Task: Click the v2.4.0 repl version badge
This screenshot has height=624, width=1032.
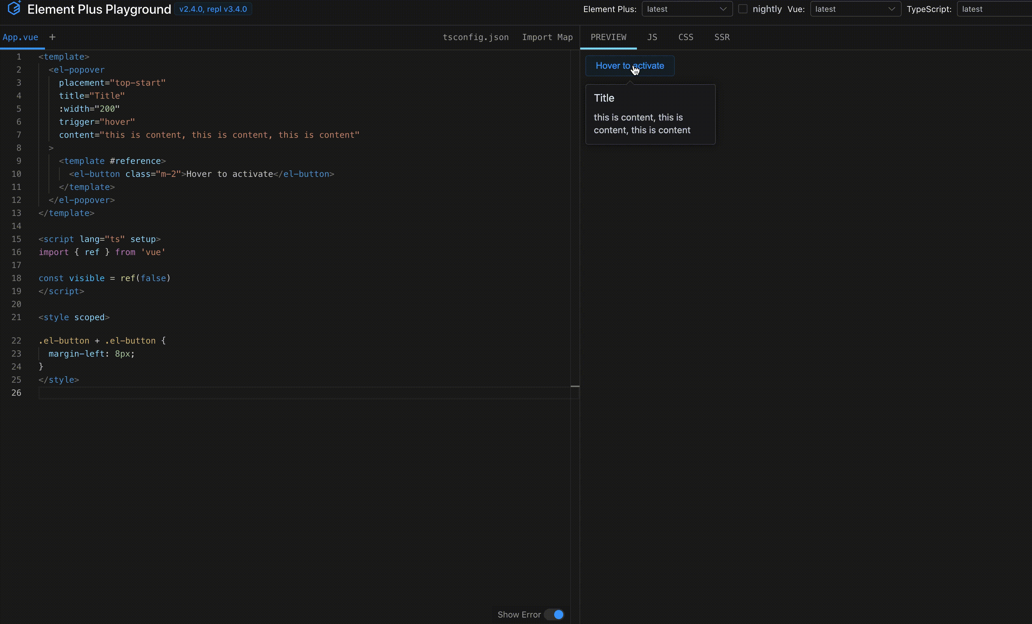Action: [213, 9]
